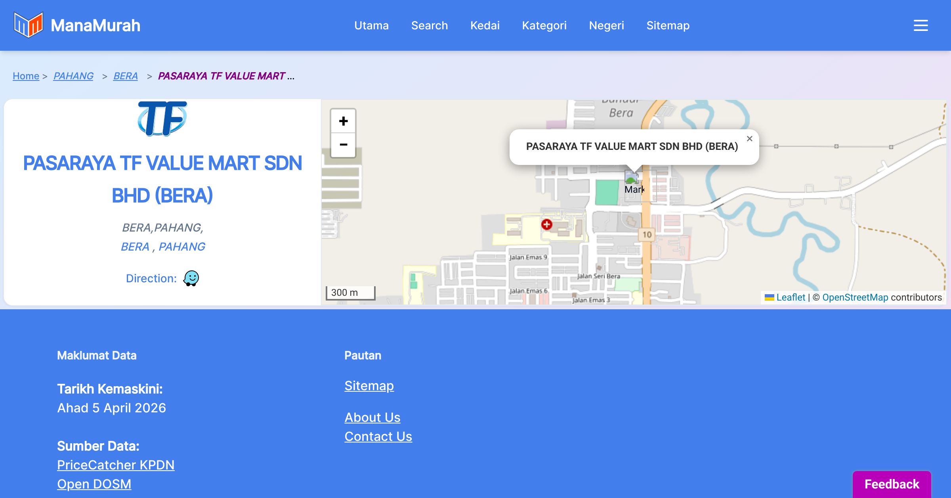Viewport: 951px width, 498px height.
Task: Go to the Search page
Action: (430, 25)
